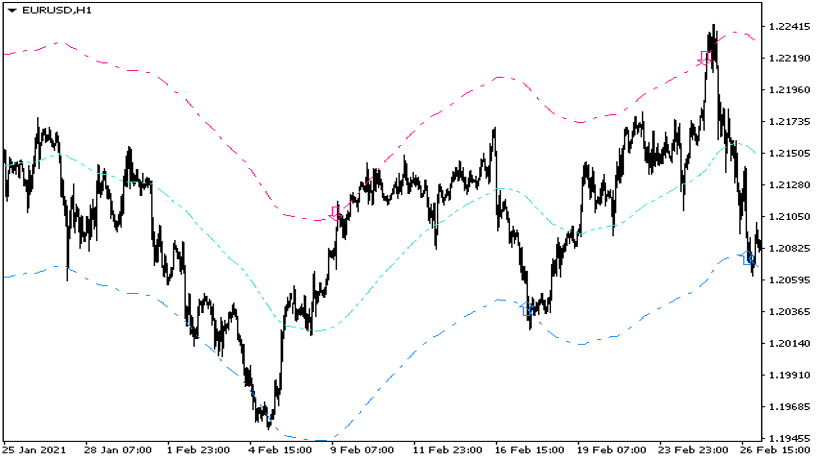This screenshot has height=461, width=820.
Task: Open the triangle menu beside EURUSD,H1
Action: click(12, 10)
